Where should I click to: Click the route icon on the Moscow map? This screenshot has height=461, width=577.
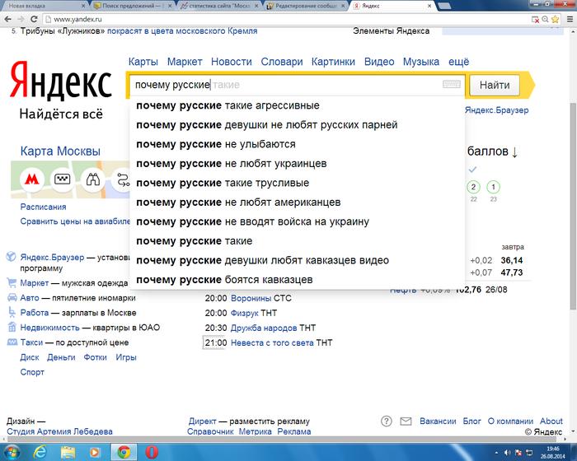[123, 179]
